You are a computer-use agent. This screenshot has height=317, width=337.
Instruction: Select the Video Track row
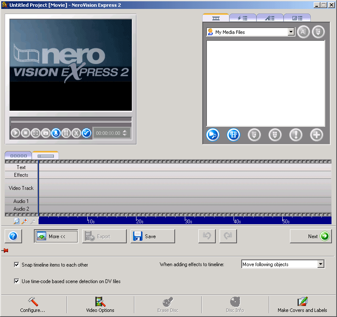pyautogui.click(x=168, y=188)
